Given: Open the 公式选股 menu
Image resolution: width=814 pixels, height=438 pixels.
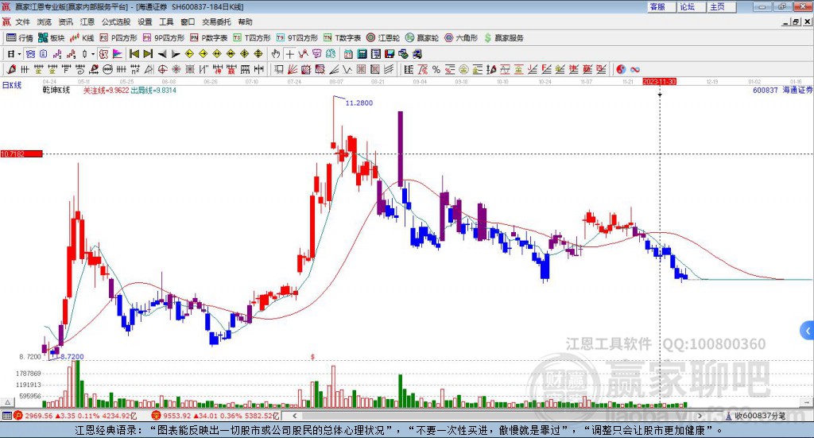Looking at the screenshot, I should coord(116,21).
